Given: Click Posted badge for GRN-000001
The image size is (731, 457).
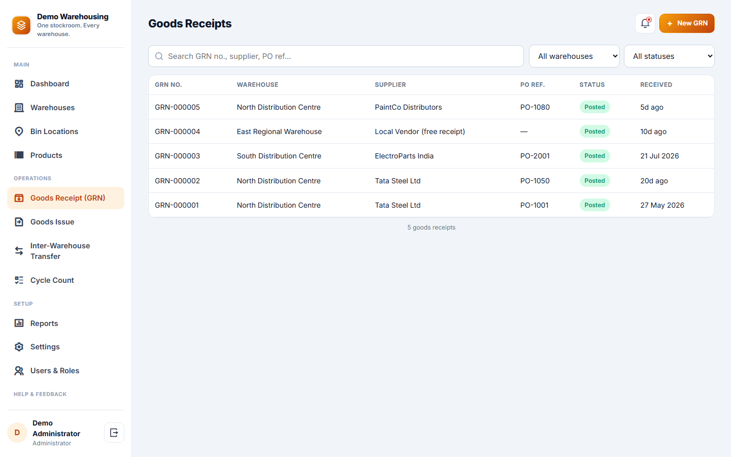Looking at the screenshot, I should (x=594, y=205).
